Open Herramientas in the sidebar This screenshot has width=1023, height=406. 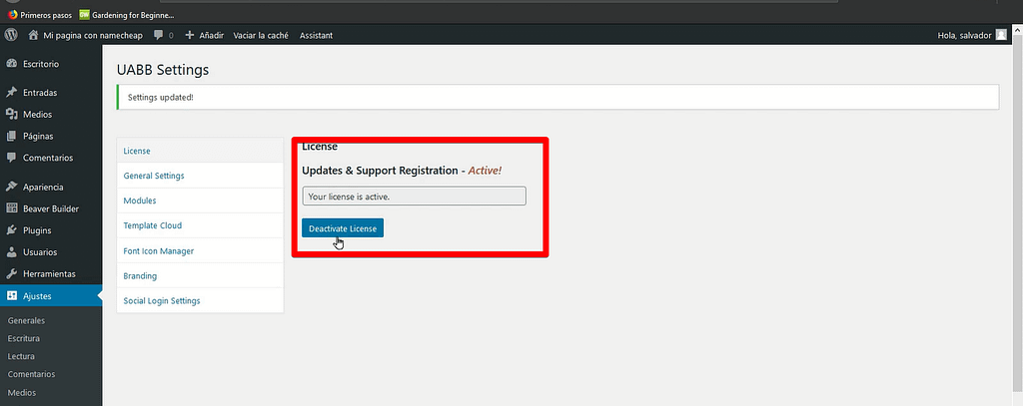coord(51,273)
